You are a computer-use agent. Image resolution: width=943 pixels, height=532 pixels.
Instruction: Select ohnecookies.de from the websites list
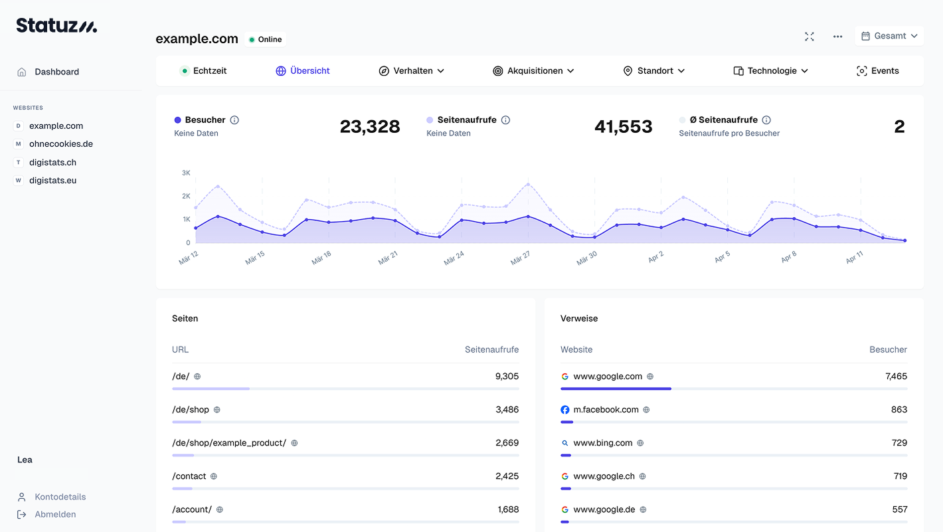pyautogui.click(x=60, y=144)
